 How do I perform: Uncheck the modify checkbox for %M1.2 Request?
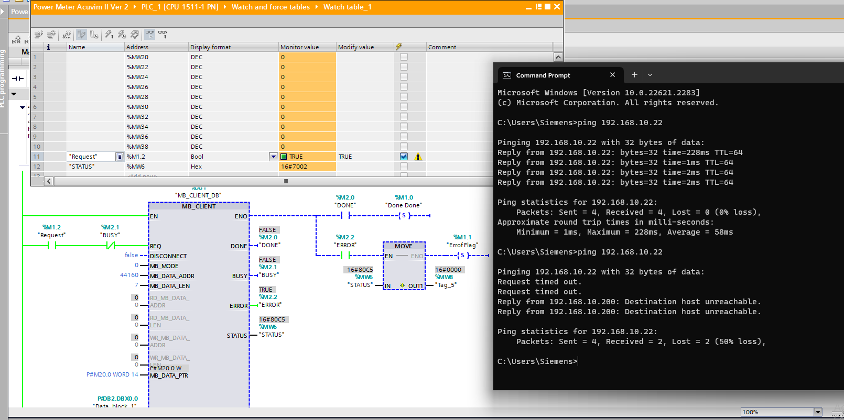pos(404,156)
